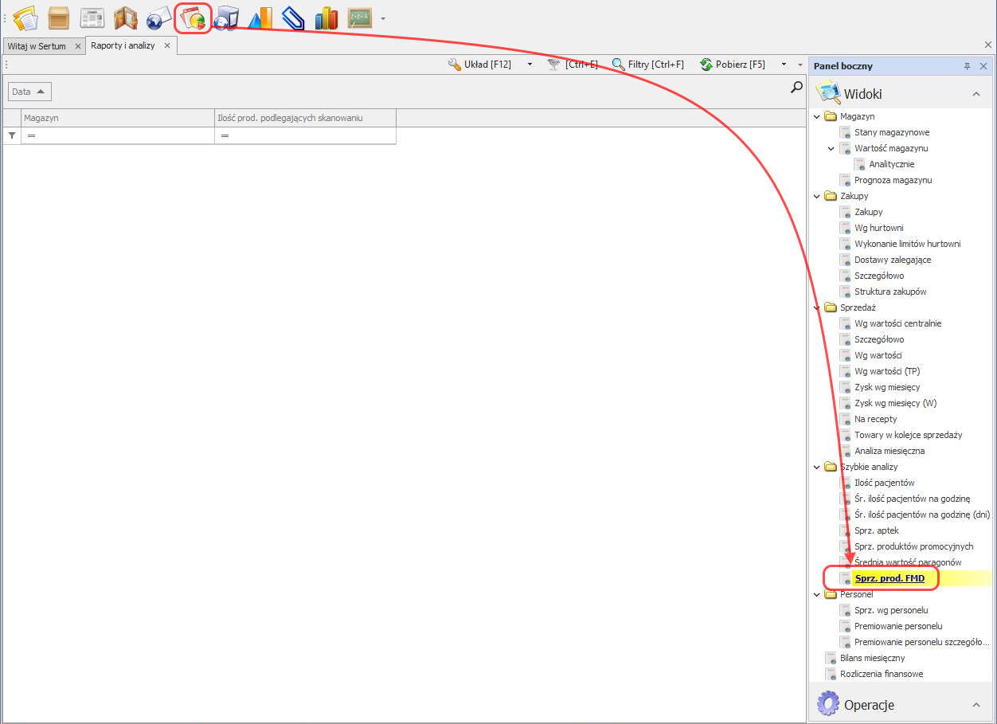The height and width of the screenshot is (724, 997).
Task: Click the Filtry [Ctrl+F] button
Action: 648,65
